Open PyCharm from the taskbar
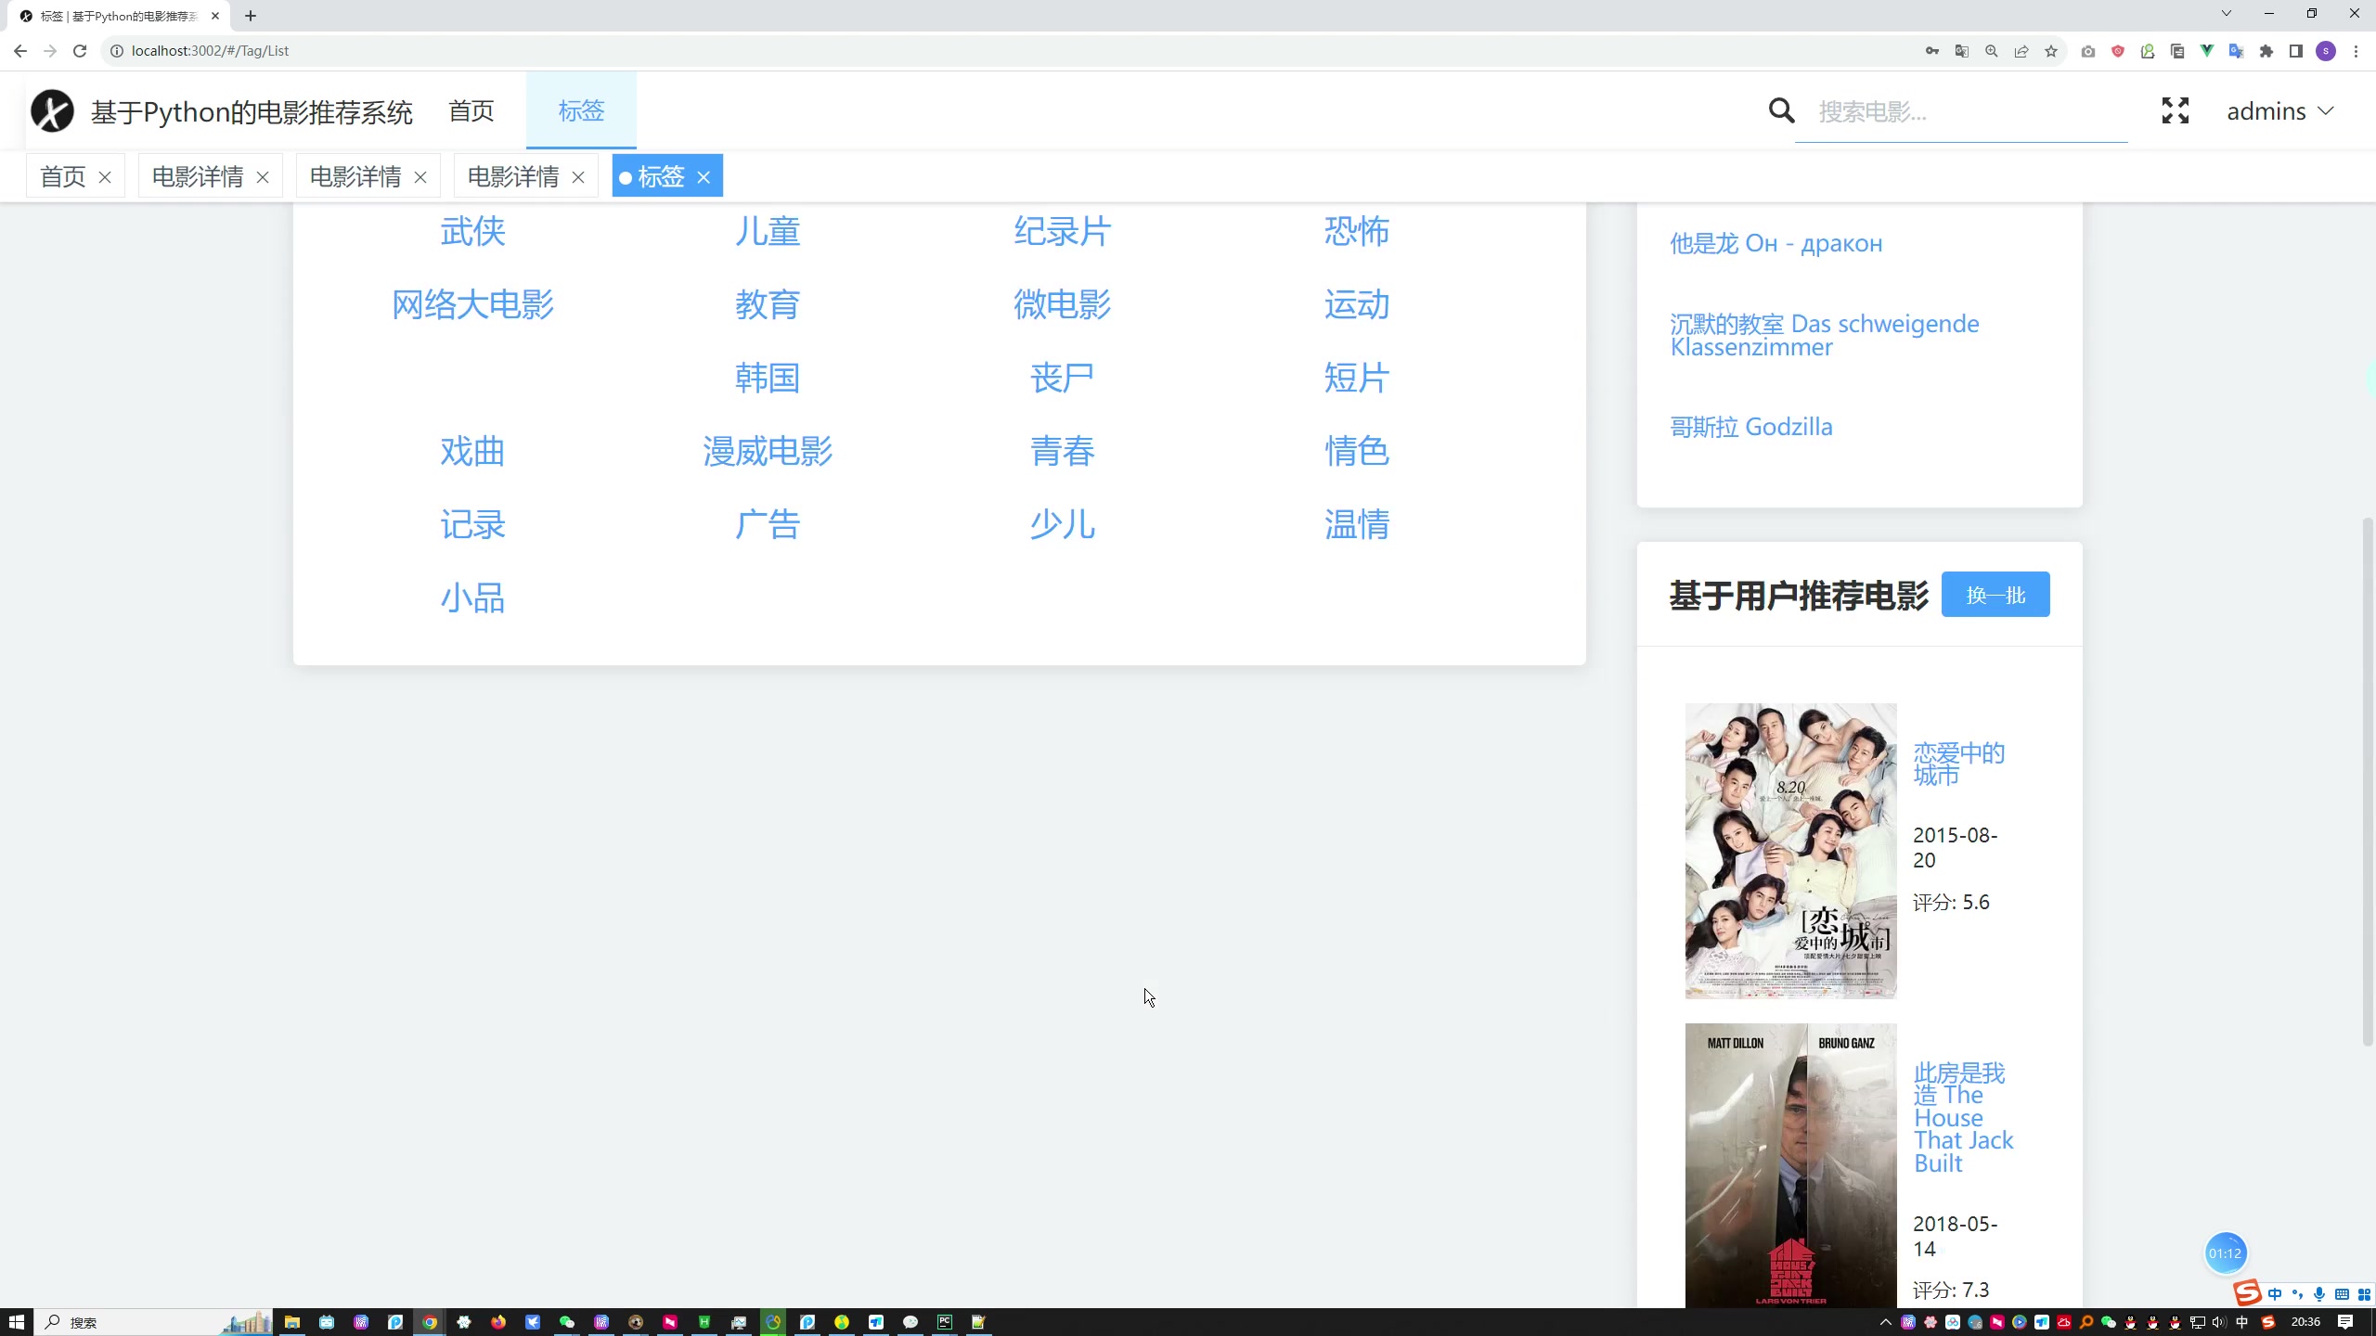 tap(945, 1322)
